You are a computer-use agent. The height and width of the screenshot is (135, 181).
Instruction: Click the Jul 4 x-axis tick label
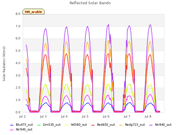tap(64, 117)
